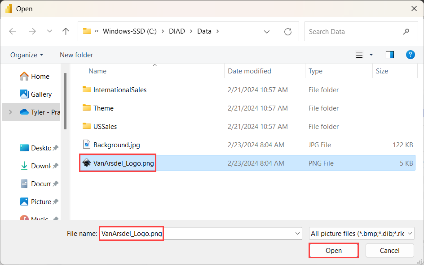Click the folder icon in address bar

tap(87, 31)
